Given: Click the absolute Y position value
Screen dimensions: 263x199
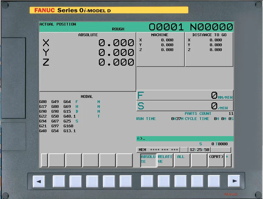Looking at the screenshot, I should click(116, 53).
